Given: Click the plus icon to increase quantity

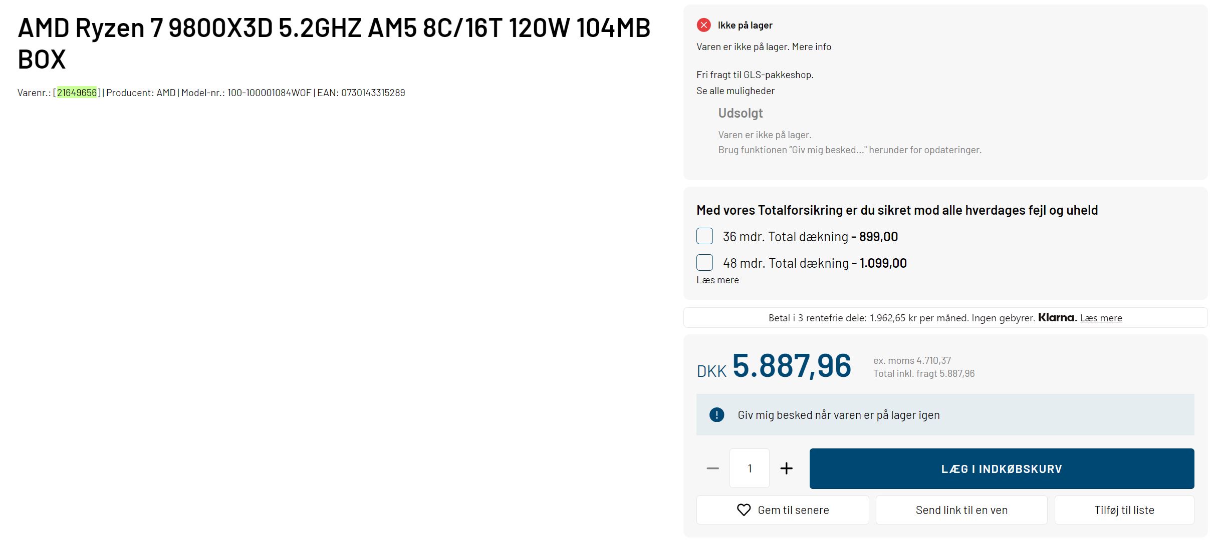Looking at the screenshot, I should point(787,468).
